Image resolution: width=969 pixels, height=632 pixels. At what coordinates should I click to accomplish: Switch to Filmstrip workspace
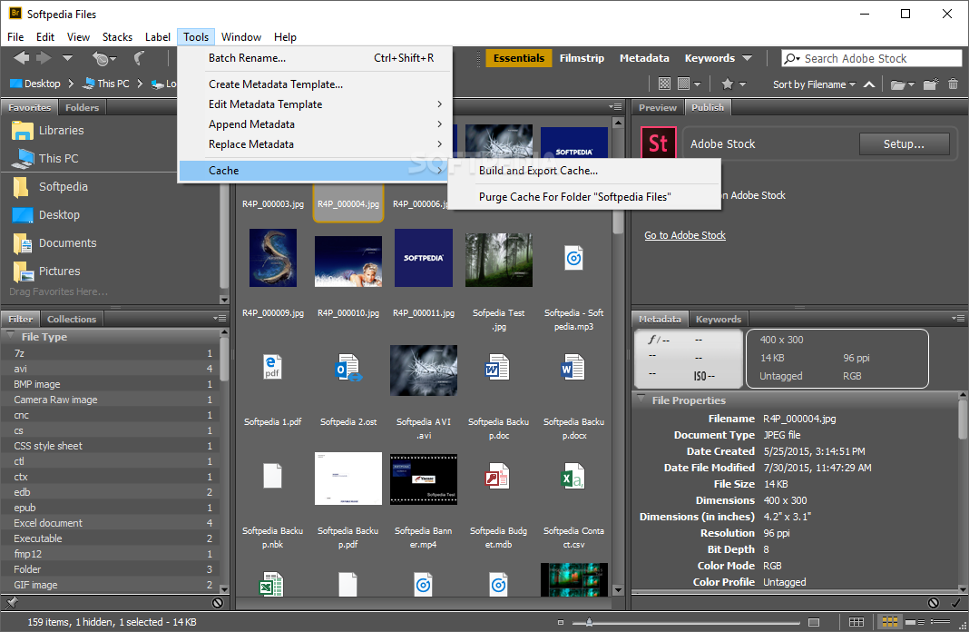coord(582,58)
